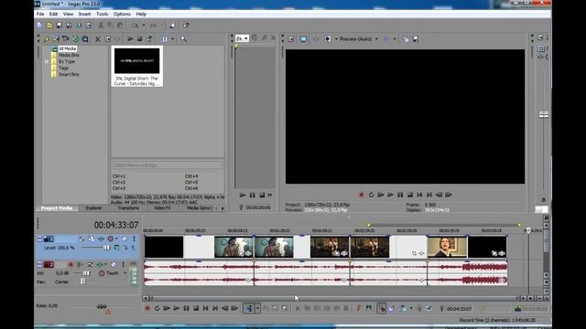Viewport: 586px width, 329px height.
Task: Click the Record button in timeline transport
Action: [147, 309]
